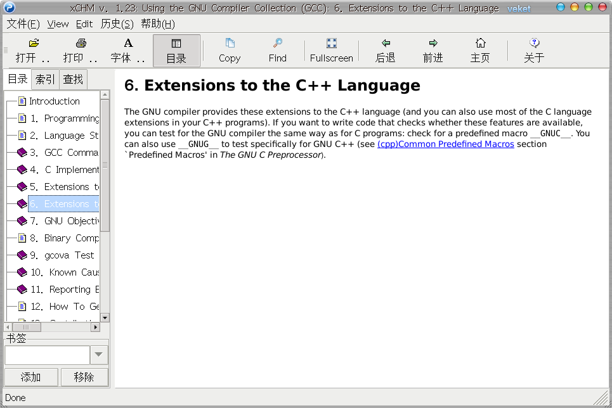
Task: Click the book icon beside '10. Known Caus'
Action: (22, 272)
